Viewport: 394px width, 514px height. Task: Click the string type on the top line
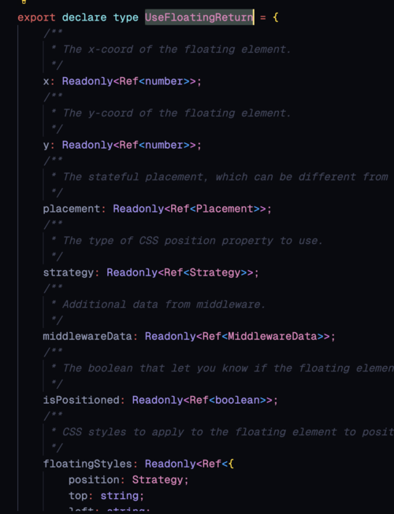point(120,496)
